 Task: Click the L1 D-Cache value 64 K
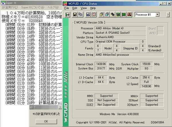pos(101,82)
